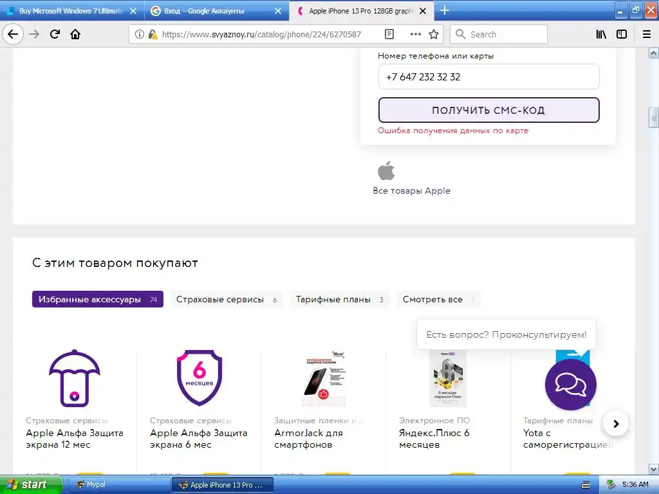
Task: Go back to the previous page
Action: click(13, 34)
